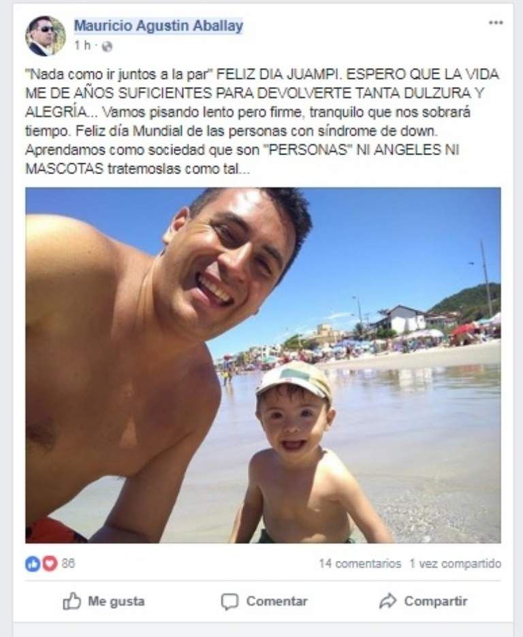Click the thumbs-up Me gusta icon
Screen dimensions: 523x637
click(x=72, y=601)
